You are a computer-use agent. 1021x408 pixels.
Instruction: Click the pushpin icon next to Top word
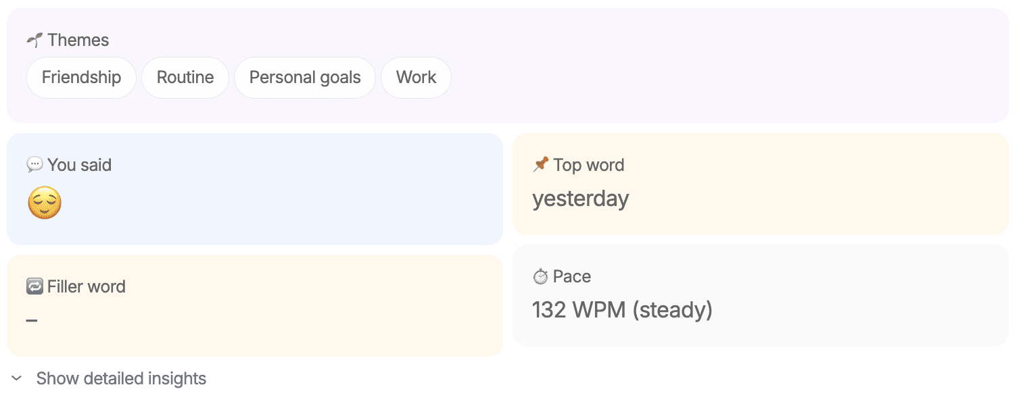click(x=540, y=164)
